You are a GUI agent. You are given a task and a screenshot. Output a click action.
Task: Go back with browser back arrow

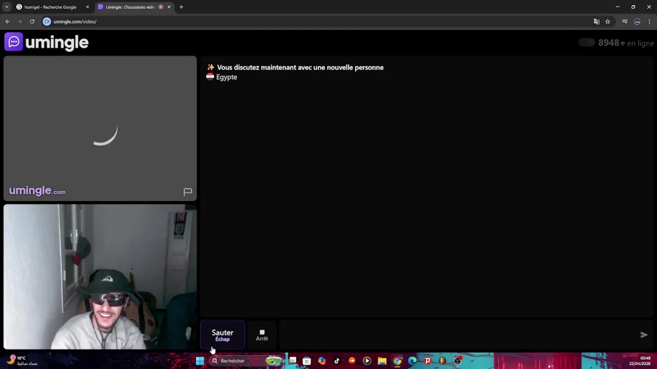(x=7, y=22)
